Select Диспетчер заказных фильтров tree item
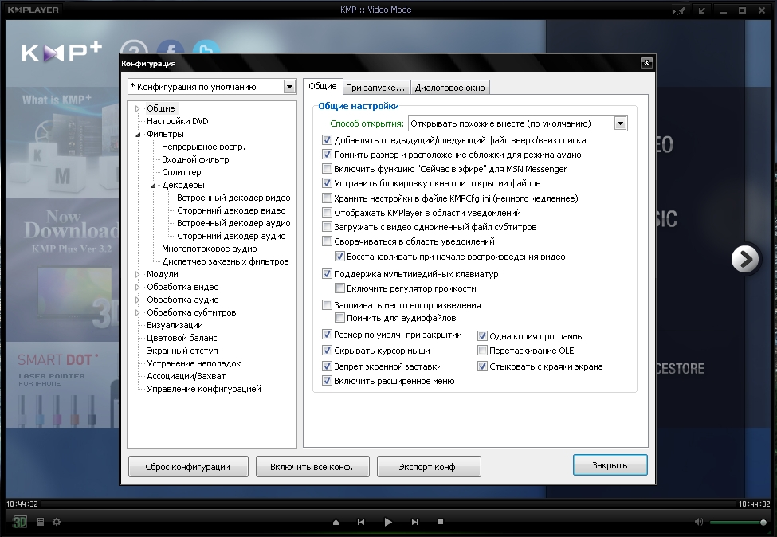The width and height of the screenshot is (777, 537). coord(226,261)
